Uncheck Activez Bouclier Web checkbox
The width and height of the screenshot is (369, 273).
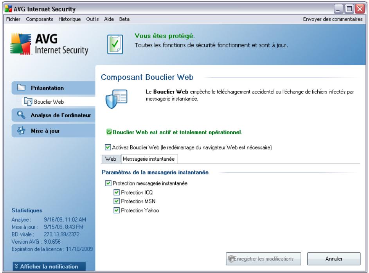point(108,147)
